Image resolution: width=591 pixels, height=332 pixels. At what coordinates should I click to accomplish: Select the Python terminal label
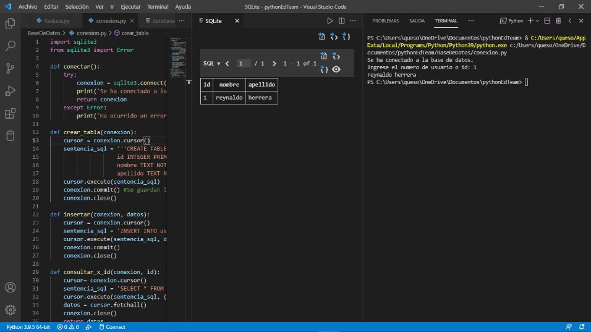click(x=511, y=21)
